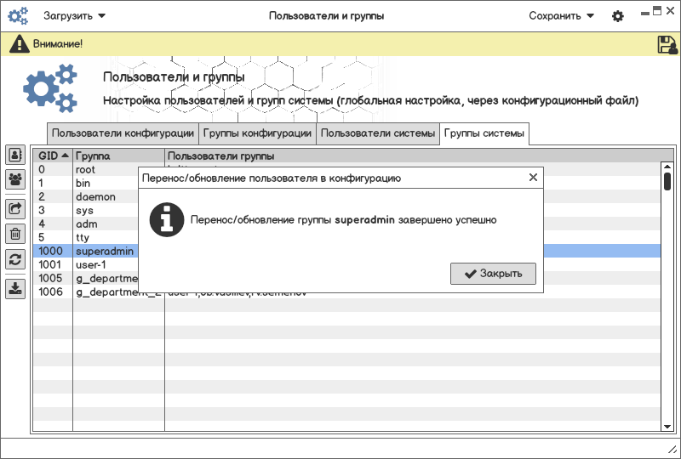Image resolution: width=681 pixels, height=459 pixels.
Task: Open the Группы конфигурации tab
Action: tap(257, 133)
